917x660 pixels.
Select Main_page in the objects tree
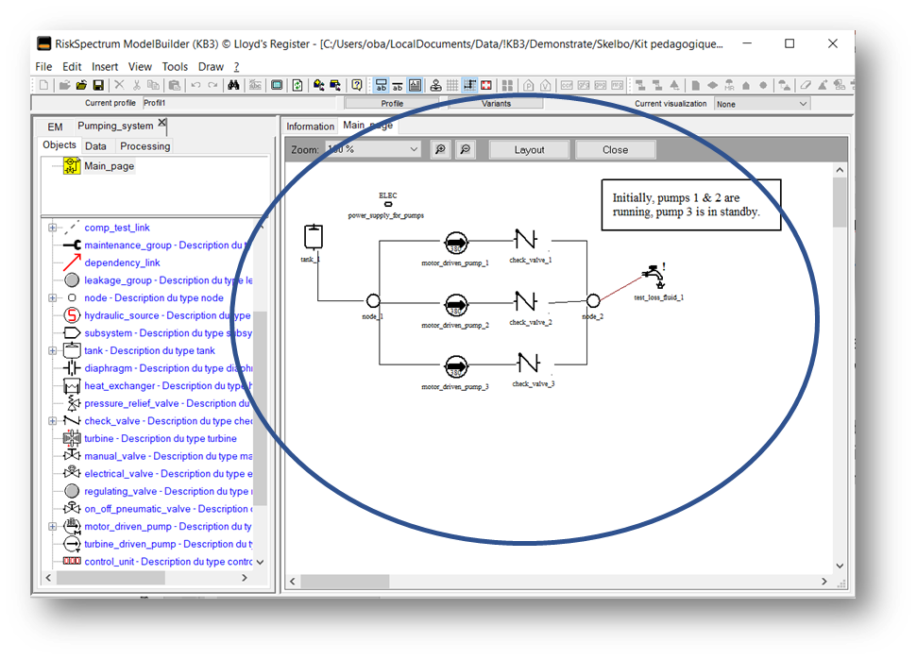pyautogui.click(x=109, y=166)
